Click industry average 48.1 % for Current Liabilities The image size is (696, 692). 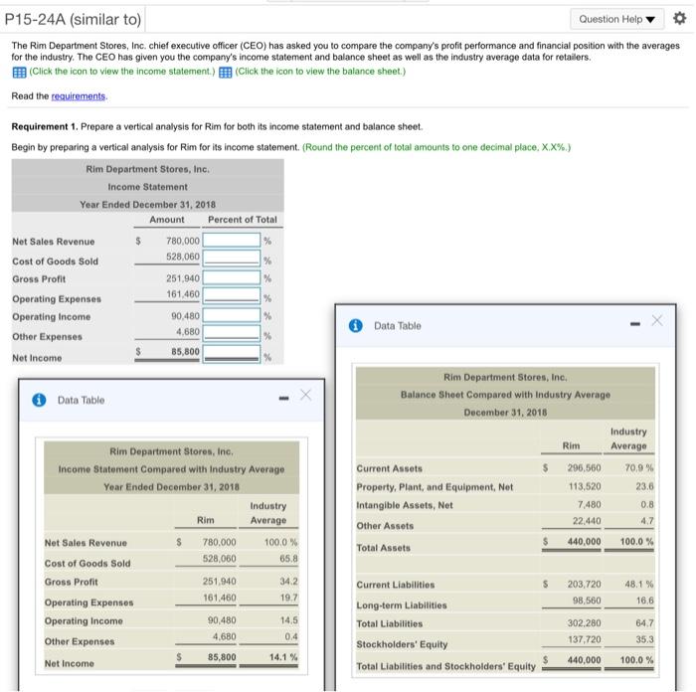639,585
